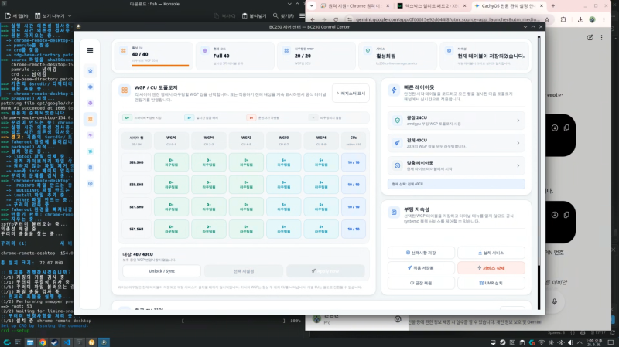Open the purple waveform sidebar icon
Image resolution: width=619 pixels, height=347 pixels.
click(x=90, y=135)
